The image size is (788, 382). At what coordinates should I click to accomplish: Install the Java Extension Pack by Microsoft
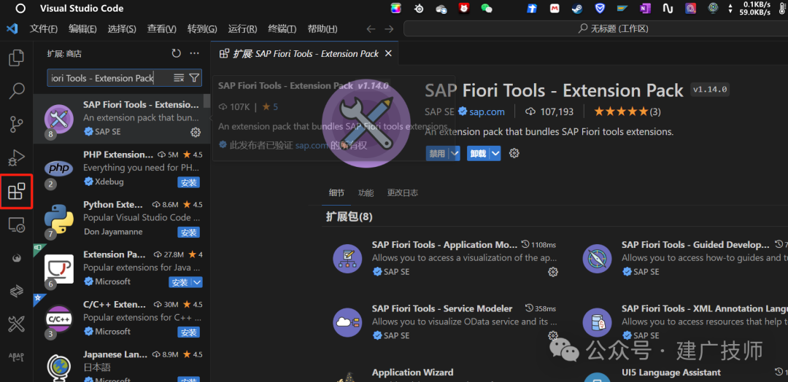(180, 283)
